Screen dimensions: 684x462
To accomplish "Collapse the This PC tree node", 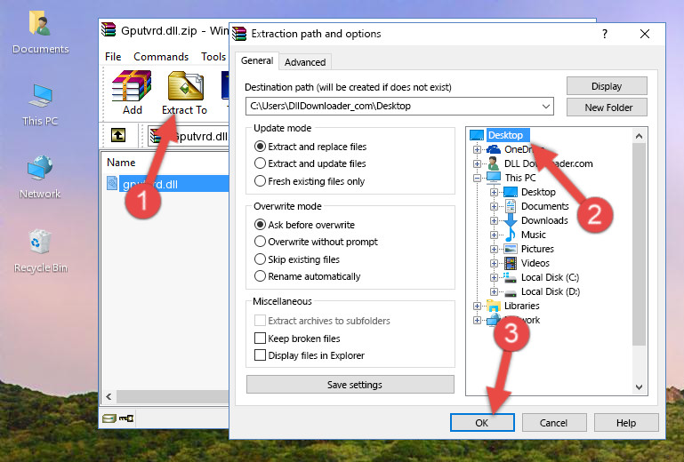I will click(x=477, y=178).
